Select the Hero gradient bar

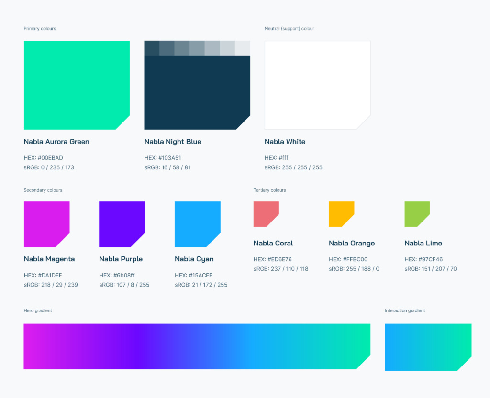(197, 346)
